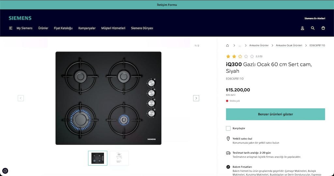Screen dimensions: 334x176
Task: Open My Siemens menu
Action: pyautogui.click(x=24, y=28)
